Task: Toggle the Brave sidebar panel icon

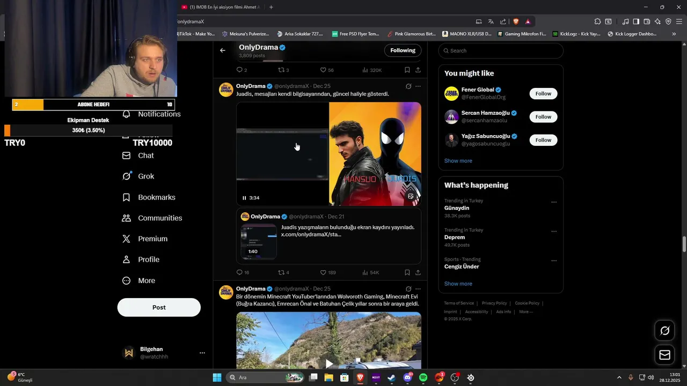Action: (636, 21)
